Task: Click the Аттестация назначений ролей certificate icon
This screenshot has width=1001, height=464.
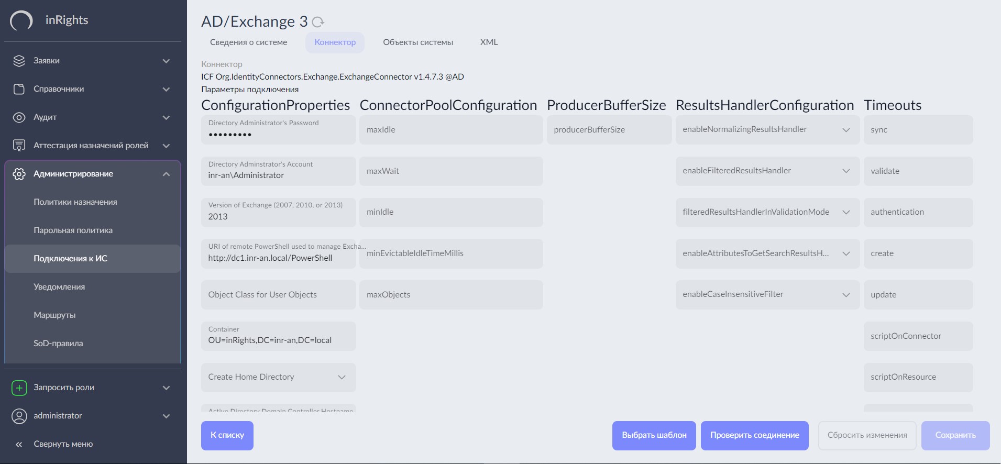Action: (x=19, y=146)
